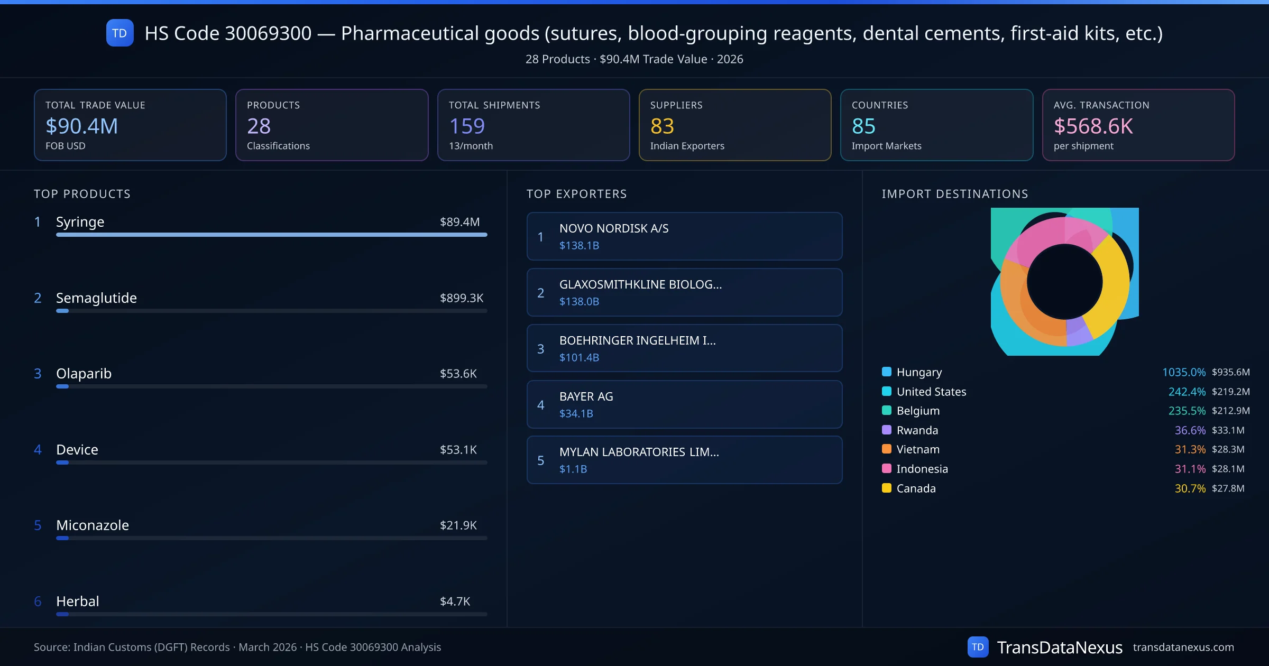
Task: Click the NOVO NORDISK A/S exporter card
Action: tap(684, 236)
